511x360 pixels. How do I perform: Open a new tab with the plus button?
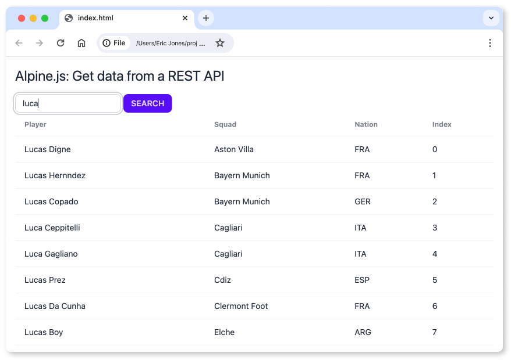click(205, 18)
